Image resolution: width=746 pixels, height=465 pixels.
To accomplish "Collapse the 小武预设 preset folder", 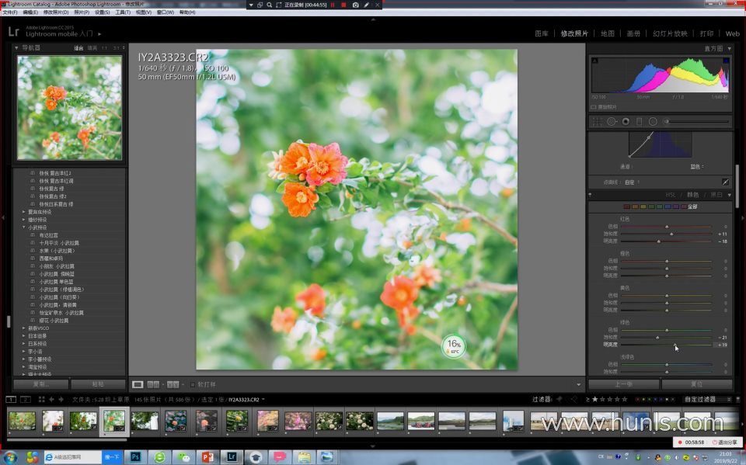I will coord(24,227).
